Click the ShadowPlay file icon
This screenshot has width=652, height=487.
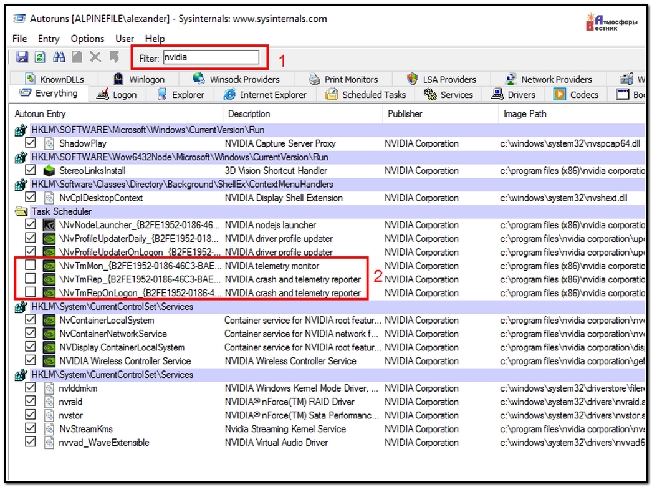point(49,143)
